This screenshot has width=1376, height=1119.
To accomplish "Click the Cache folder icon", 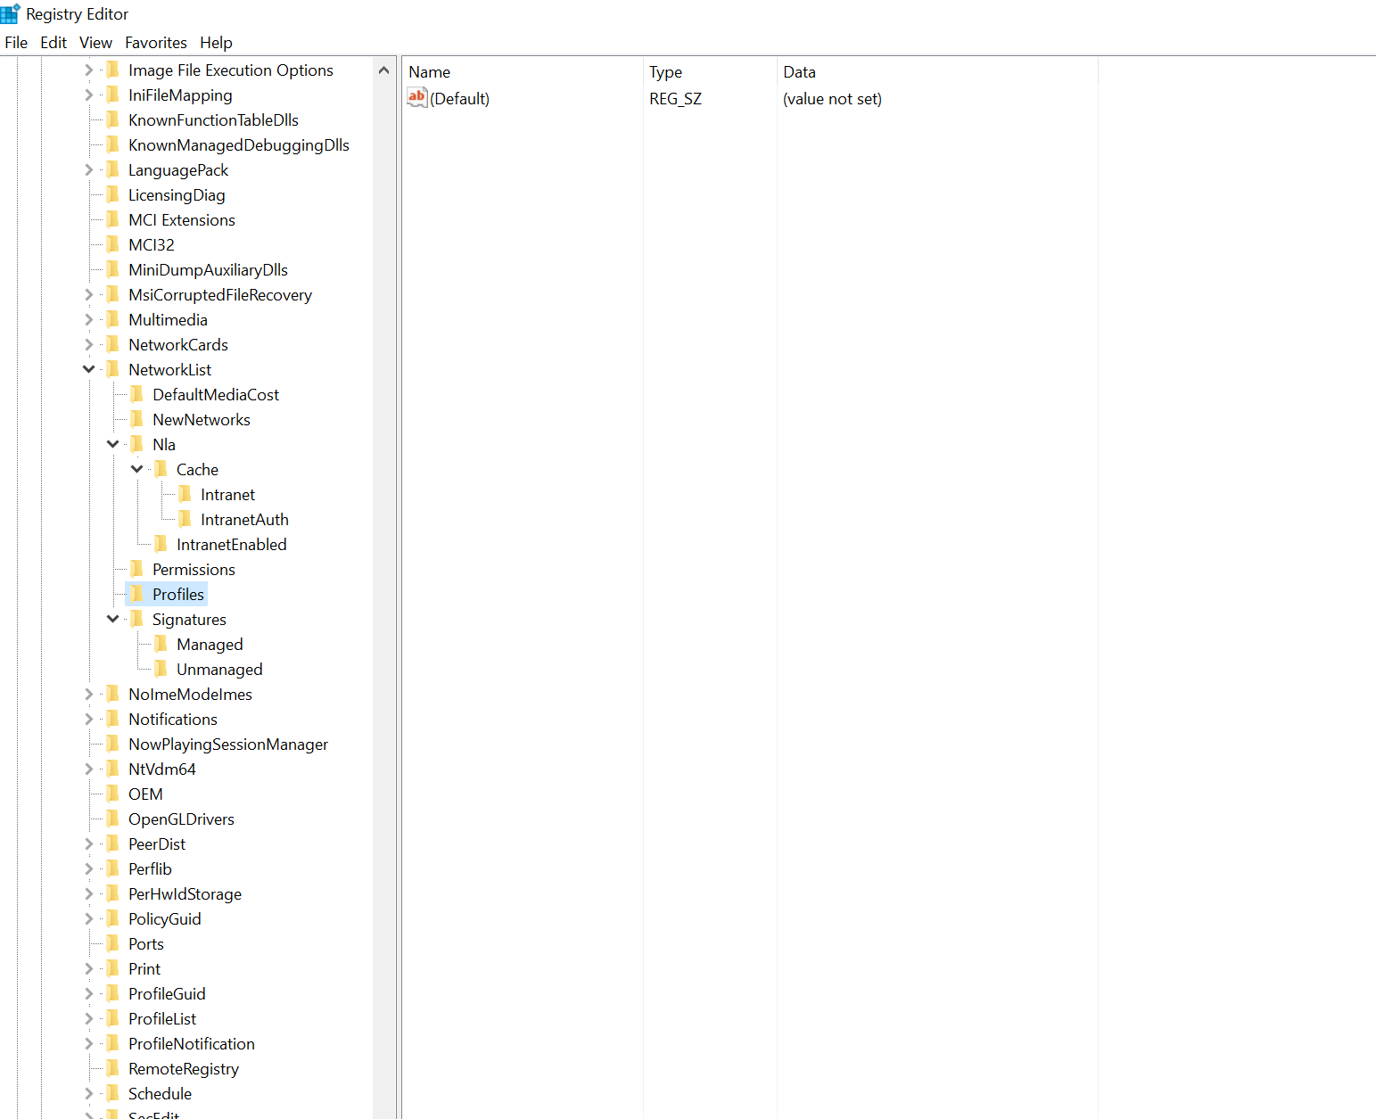I will [x=161, y=469].
